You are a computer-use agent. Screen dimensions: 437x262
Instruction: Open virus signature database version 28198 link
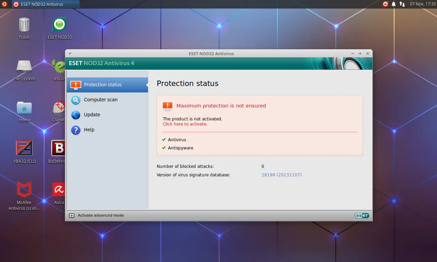[282, 175]
